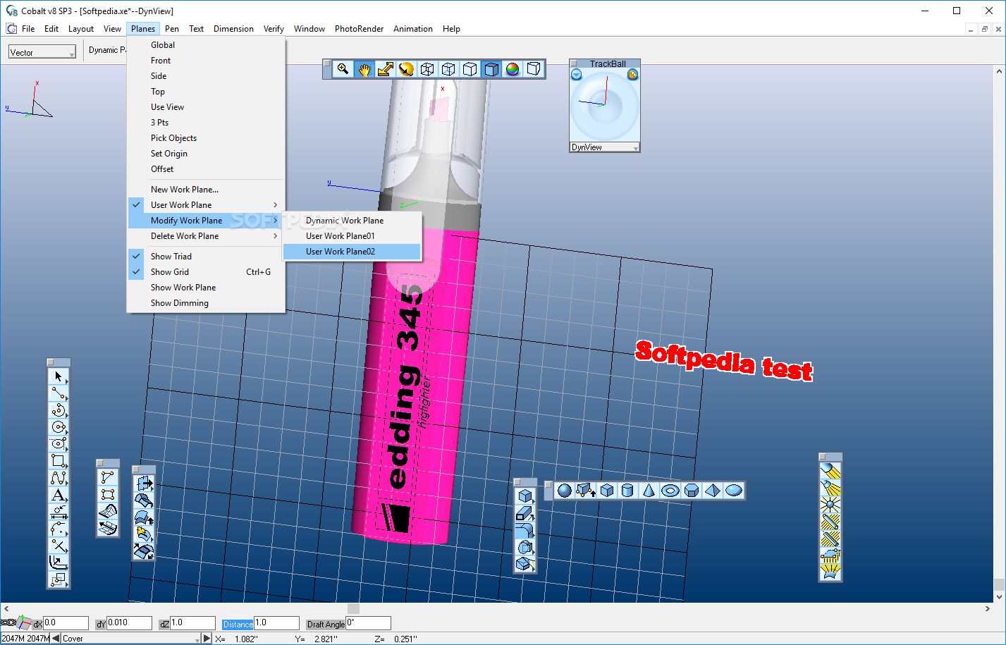Select the Circle tool

[x=59, y=427]
